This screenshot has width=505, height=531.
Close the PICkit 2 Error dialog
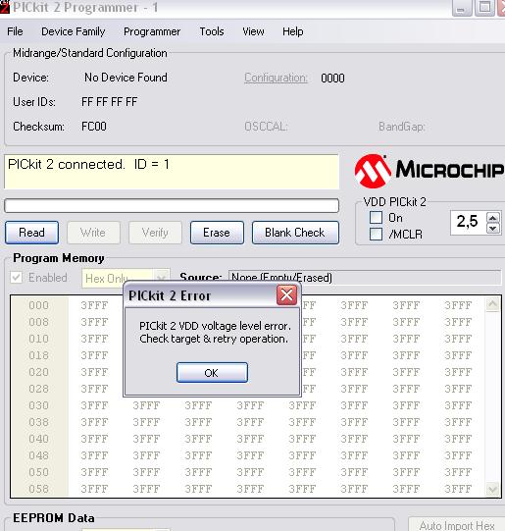tap(286, 294)
